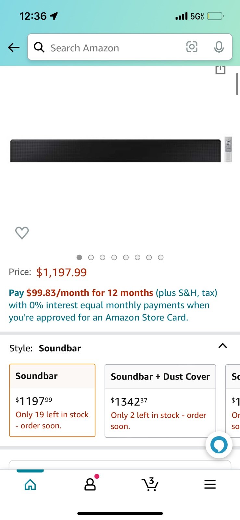Open Amazon Store Card monthly payment offer

pyautogui.click(x=113, y=305)
